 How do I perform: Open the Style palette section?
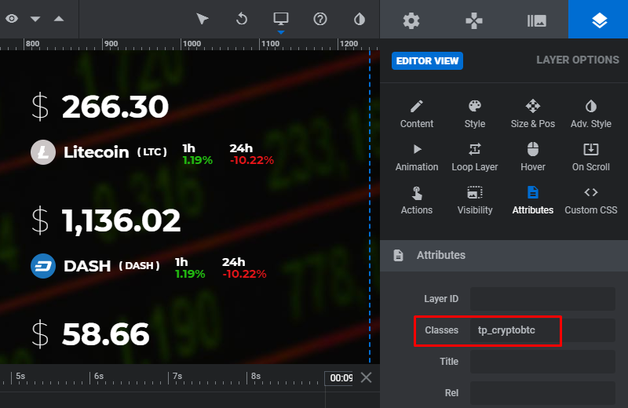tap(475, 114)
